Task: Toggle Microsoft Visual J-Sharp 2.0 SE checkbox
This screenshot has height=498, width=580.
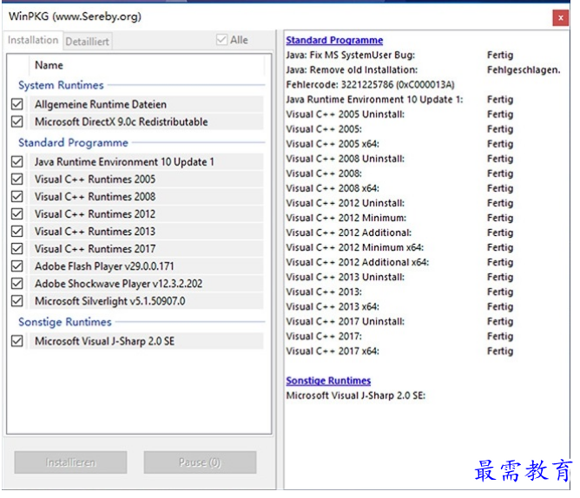Action: pyautogui.click(x=17, y=341)
